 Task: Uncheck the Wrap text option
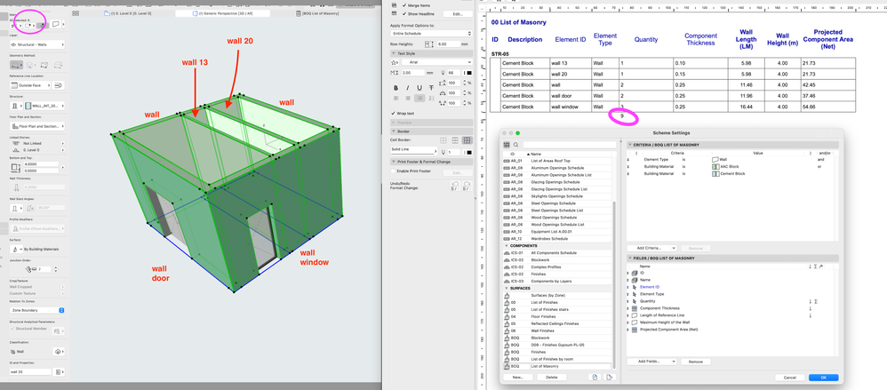[x=395, y=114]
